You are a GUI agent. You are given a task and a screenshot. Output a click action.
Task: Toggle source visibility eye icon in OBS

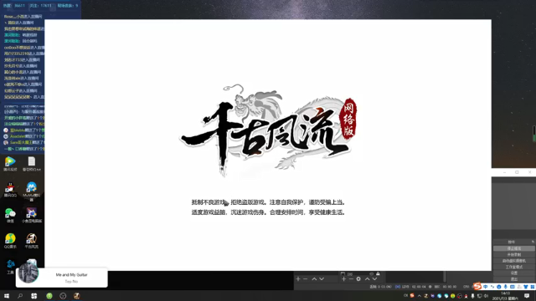click(372, 273)
